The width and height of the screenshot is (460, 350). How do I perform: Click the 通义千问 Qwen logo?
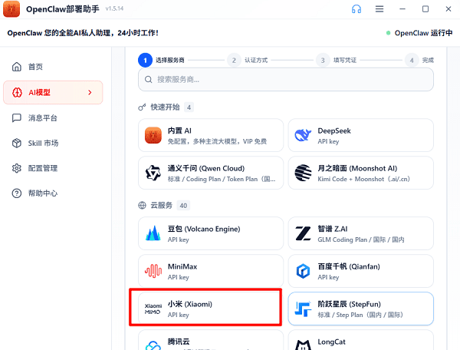click(x=153, y=173)
